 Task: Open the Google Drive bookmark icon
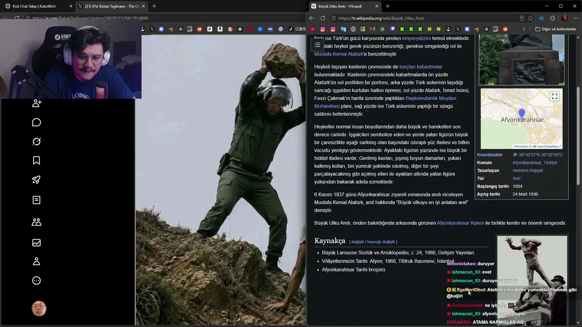point(383,29)
